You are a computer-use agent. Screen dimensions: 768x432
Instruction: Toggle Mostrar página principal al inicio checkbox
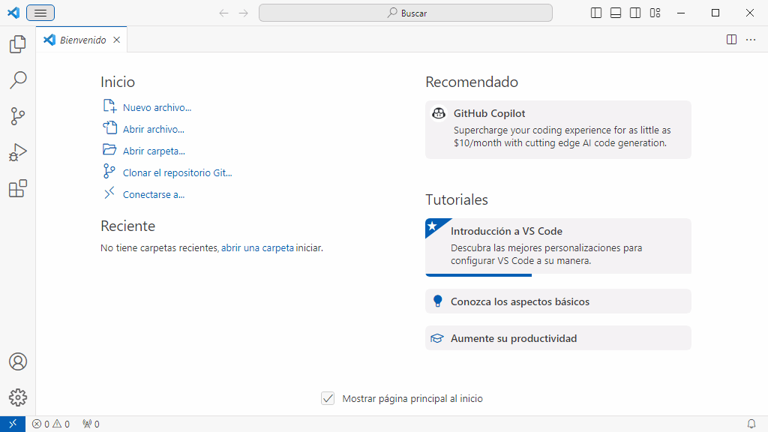tap(328, 398)
